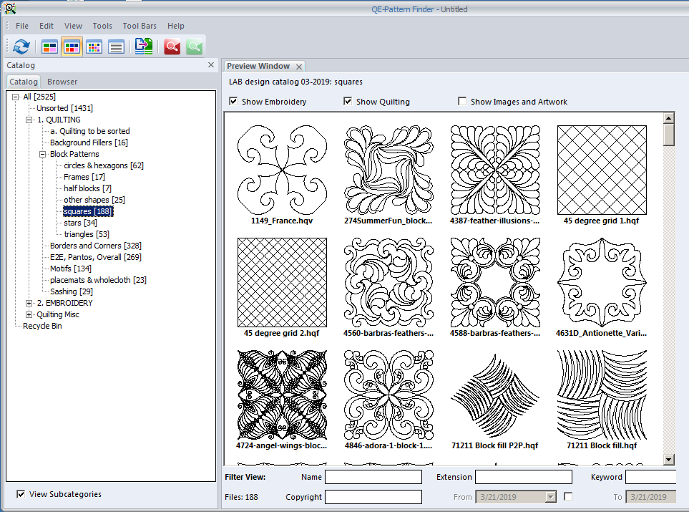Open the Tool Bars menu
The image size is (689, 512).
140,26
